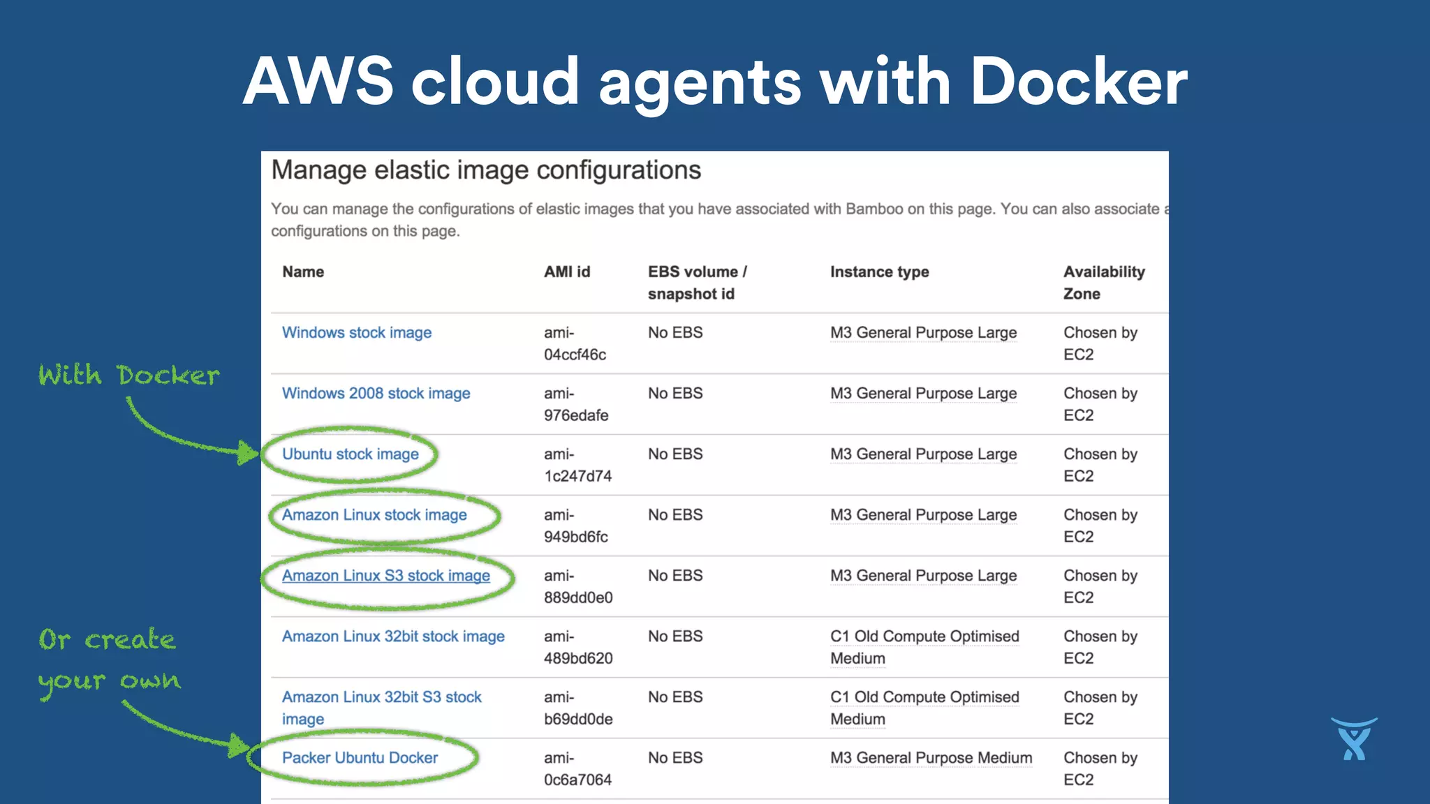Screen dimensions: 1430x804
Task: Click AMI id ami-04ccf46c
Action: tap(575, 343)
